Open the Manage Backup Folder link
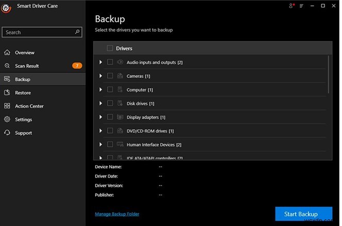The width and height of the screenshot is (342, 226). [x=117, y=214]
